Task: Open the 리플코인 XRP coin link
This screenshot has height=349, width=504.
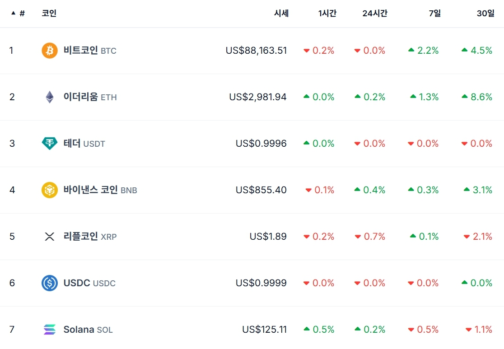Action: [x=90, y=237]
